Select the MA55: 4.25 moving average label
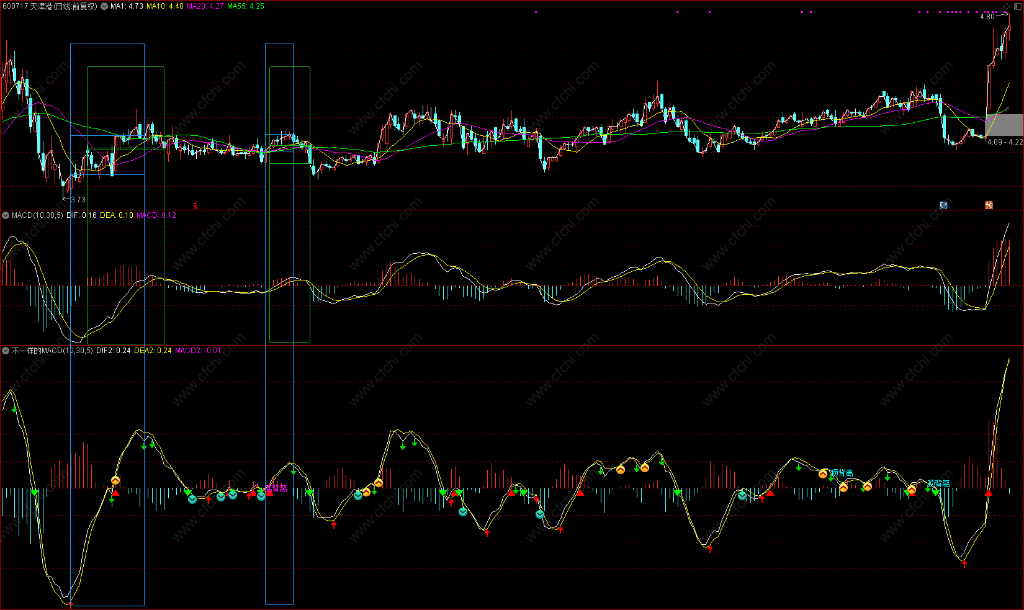The height and width of the screenshot is (610, 1024). pyautogui.click(x=245, y=6)
